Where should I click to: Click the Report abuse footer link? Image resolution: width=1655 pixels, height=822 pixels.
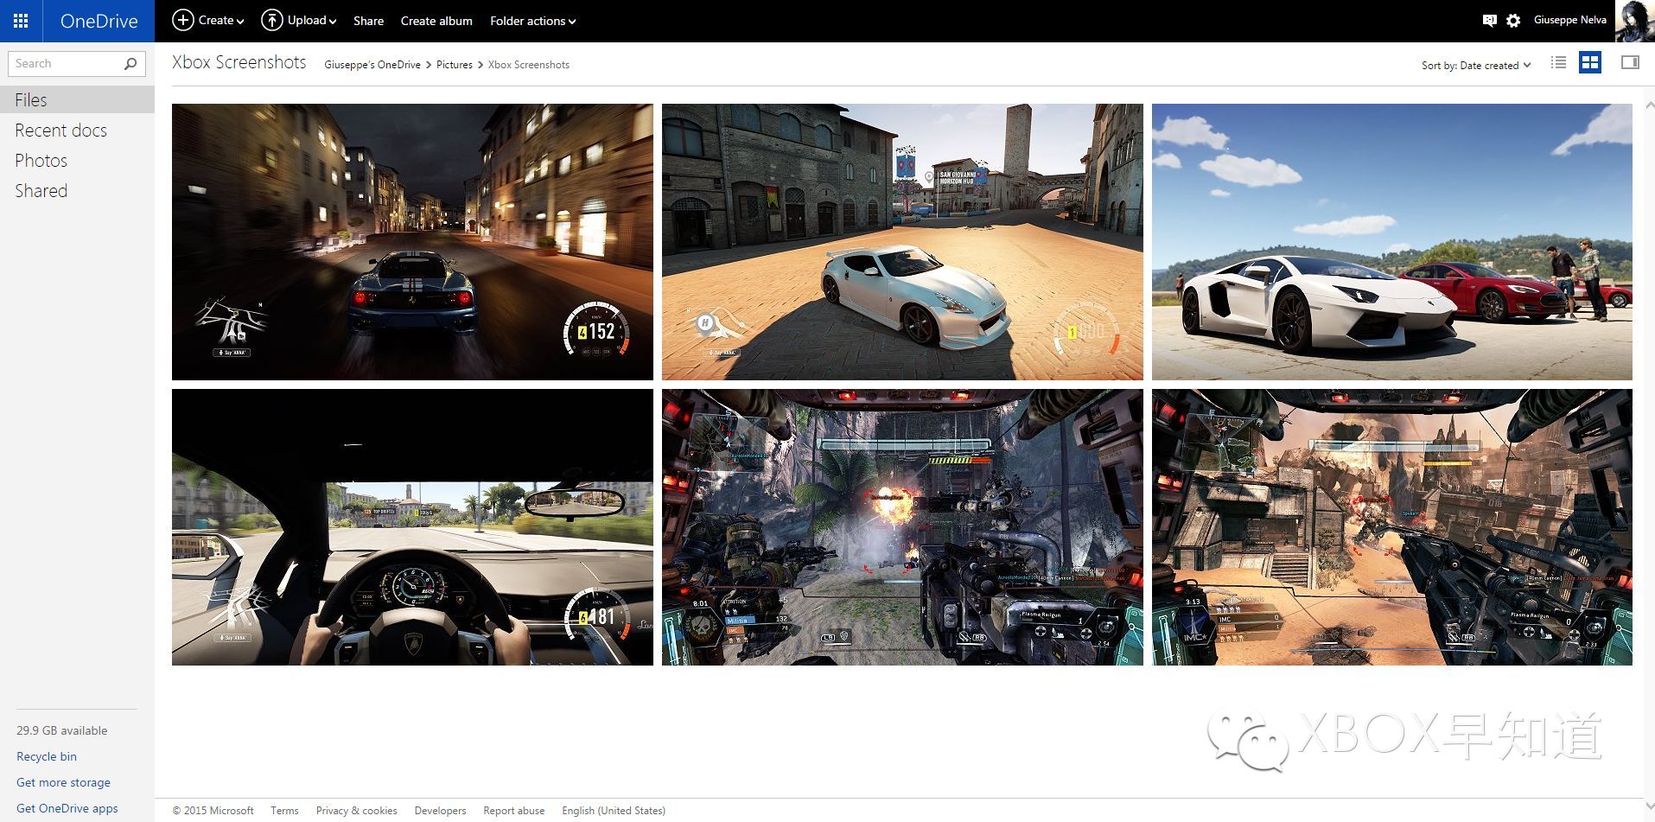(x=514, y=811)
